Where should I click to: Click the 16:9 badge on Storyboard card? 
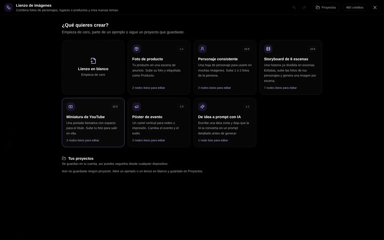coord(313,49)
